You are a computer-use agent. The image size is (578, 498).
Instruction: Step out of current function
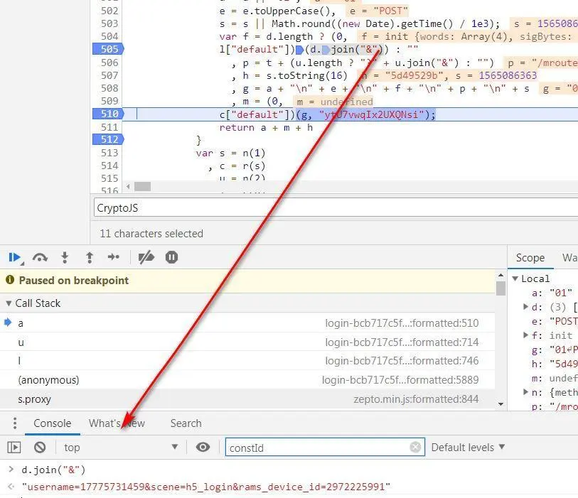[90, 257]
